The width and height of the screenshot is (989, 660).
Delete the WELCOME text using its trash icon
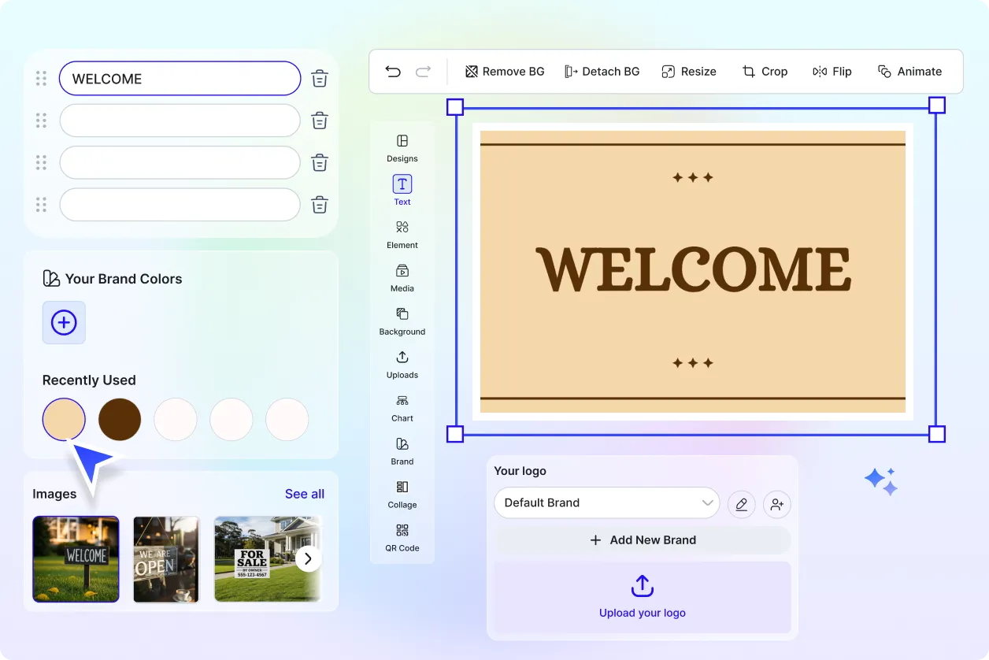(319, 78)
